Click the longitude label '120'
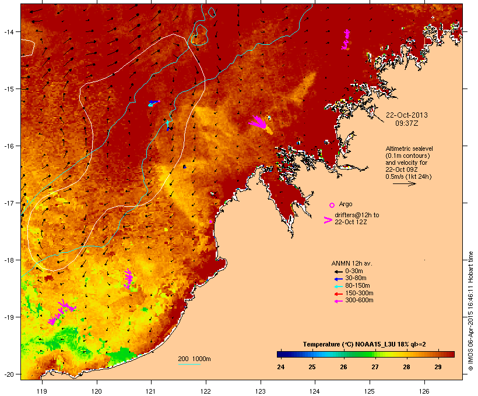 pyautogui.click(x=97, y=391)
